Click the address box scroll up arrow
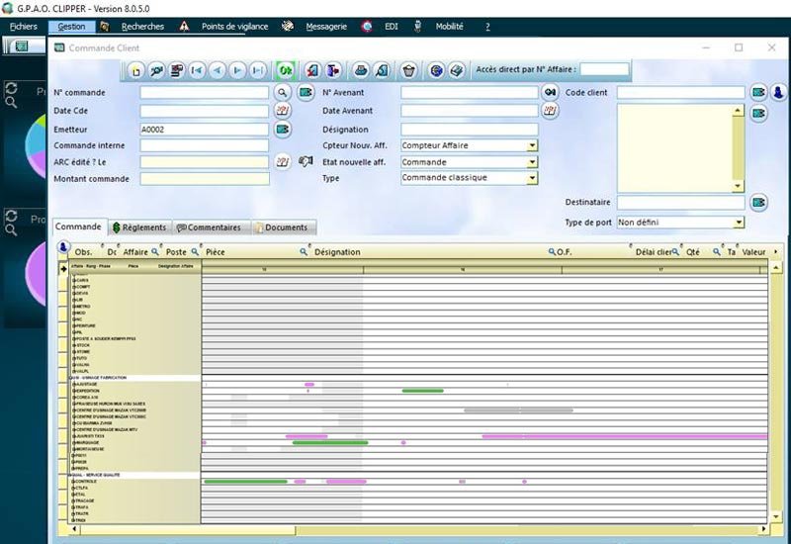The image size is (791, 544). click(738, 111)
